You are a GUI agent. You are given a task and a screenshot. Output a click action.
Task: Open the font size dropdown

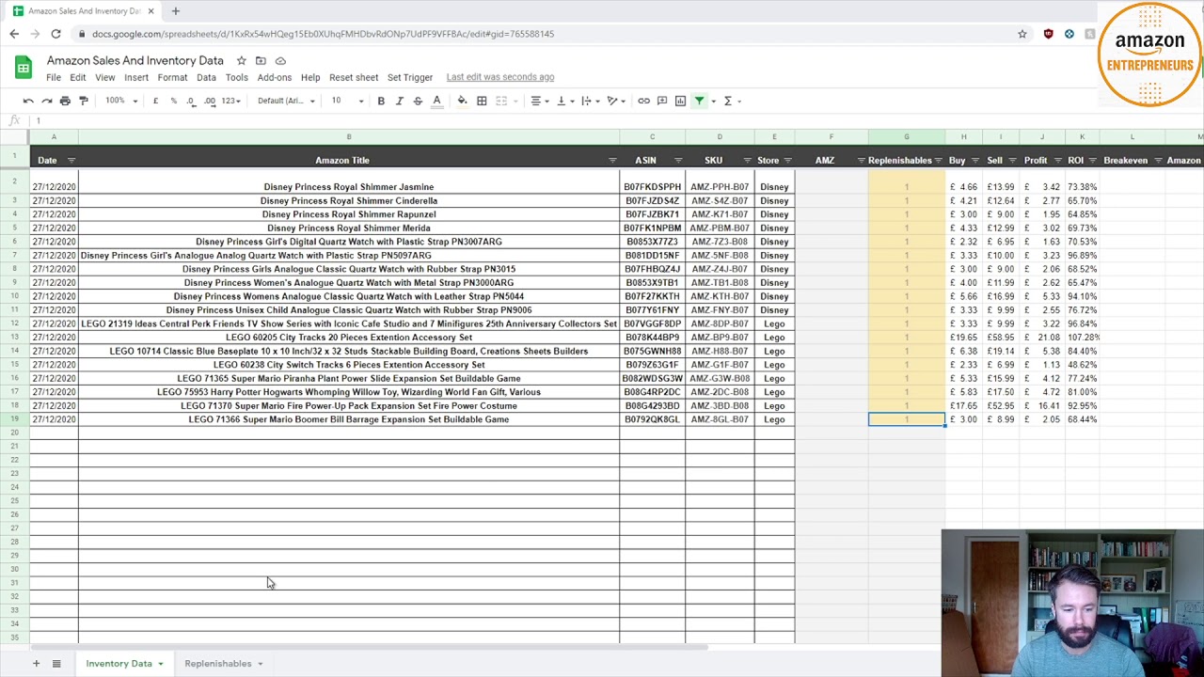347,101
